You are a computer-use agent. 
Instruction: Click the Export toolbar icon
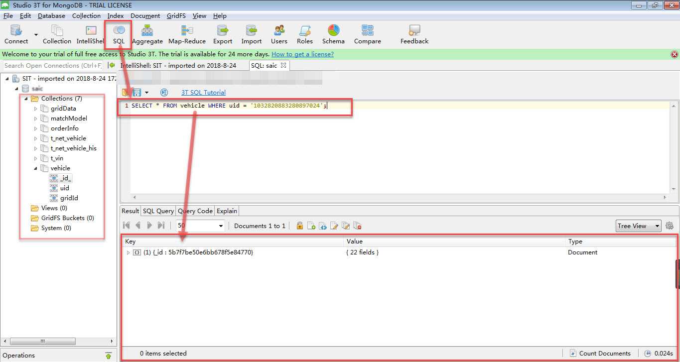(223, 34)
